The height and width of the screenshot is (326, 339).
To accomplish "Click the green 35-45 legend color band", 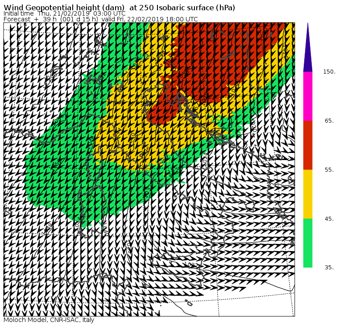I will [x=308, y=243].
